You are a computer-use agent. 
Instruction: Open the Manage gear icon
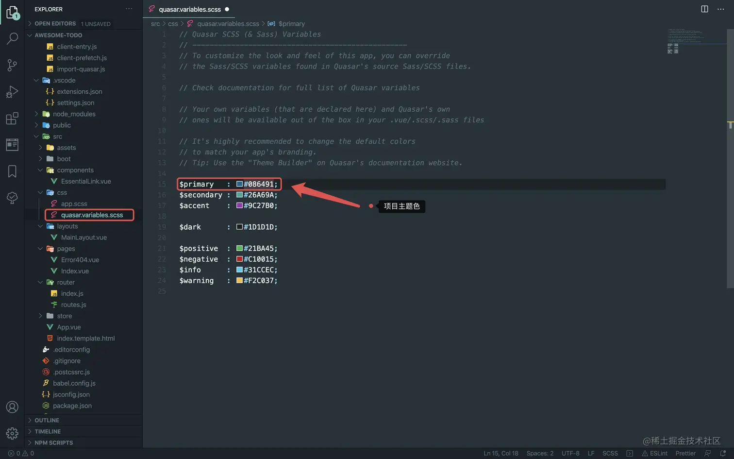(12, 433)
